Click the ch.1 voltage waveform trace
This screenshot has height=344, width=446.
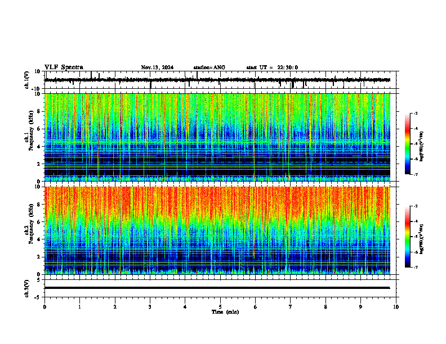[217, 80]
